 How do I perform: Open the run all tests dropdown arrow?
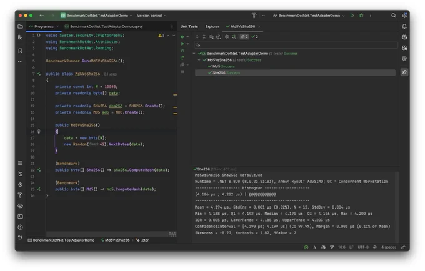pyautogui.click(x=187, y=37)
